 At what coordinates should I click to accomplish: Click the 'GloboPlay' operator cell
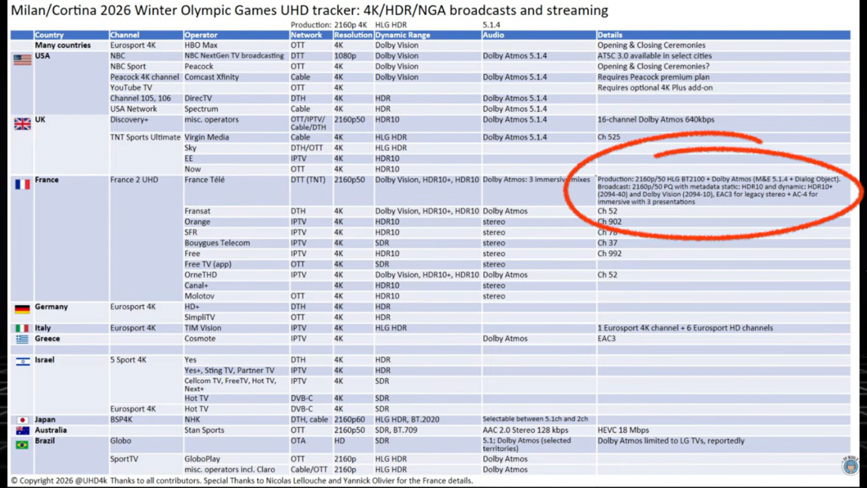pos(203,459)
